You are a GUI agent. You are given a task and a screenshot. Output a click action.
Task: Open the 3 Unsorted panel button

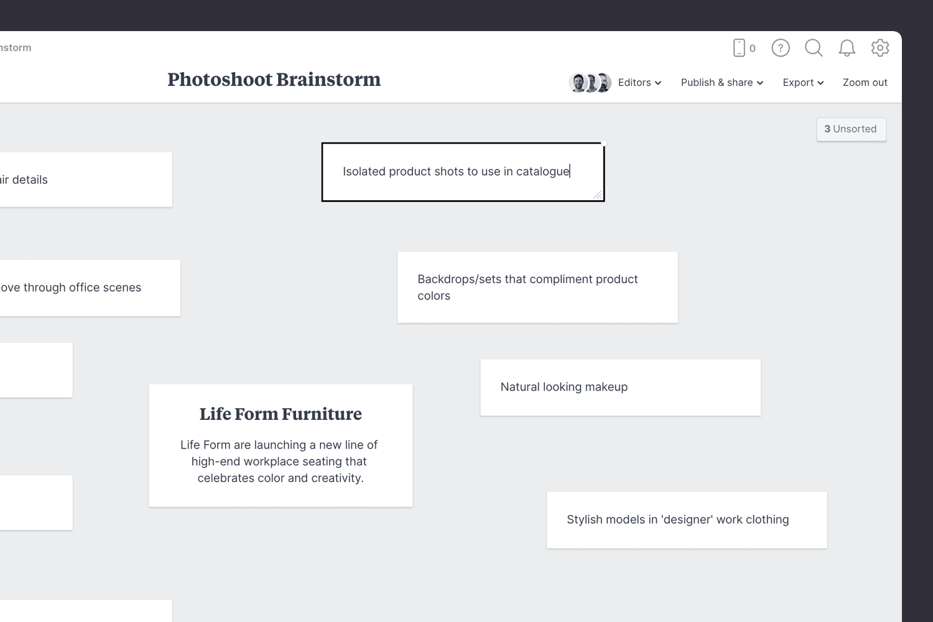pos(851,129)
